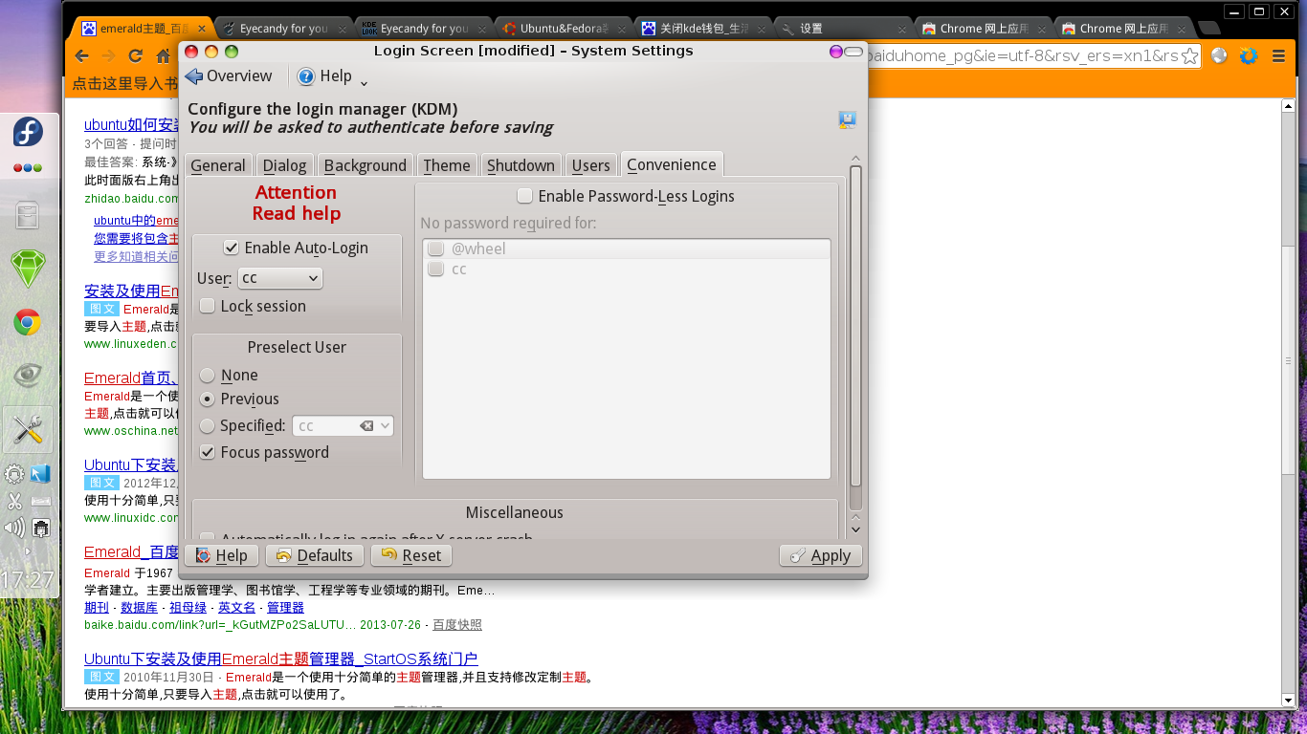This screenshot has height=734, width=1307.
Task: Open the Users tab
Action: pyautogui.click(x=591, y=165)
